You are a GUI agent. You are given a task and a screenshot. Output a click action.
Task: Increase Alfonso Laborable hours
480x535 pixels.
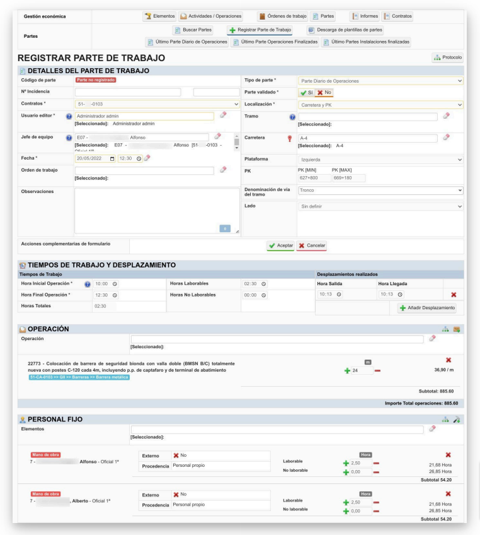click(346, 463)
